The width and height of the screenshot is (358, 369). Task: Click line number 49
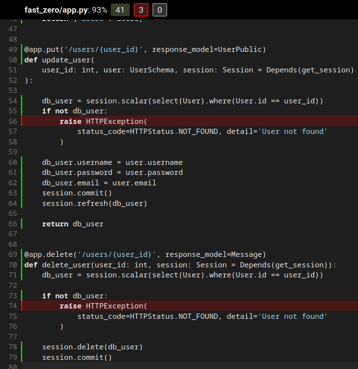(12, 49)
